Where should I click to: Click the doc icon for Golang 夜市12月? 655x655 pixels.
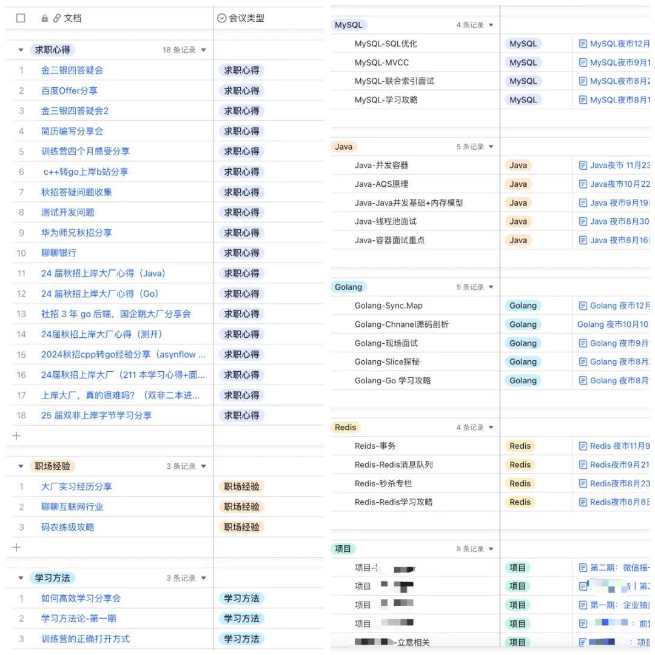pyautogui.click(x=583, y=306)
